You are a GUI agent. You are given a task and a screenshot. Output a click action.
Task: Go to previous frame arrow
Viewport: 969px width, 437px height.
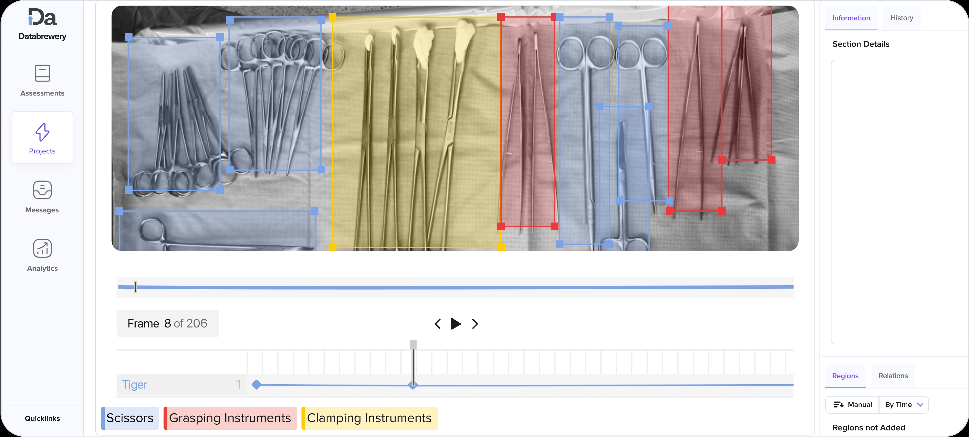point(438,324)
